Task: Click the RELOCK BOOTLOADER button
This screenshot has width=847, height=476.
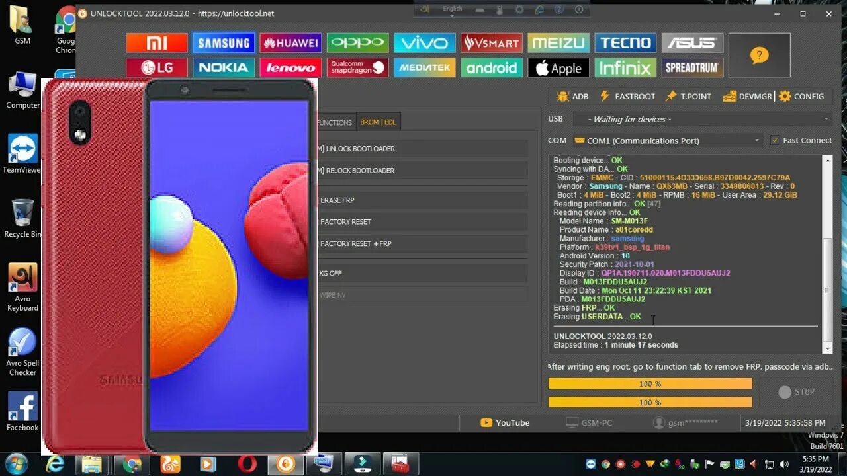Action: [422, 171]
